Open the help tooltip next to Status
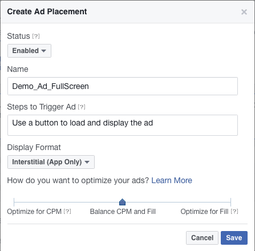 tap(36, 36)
